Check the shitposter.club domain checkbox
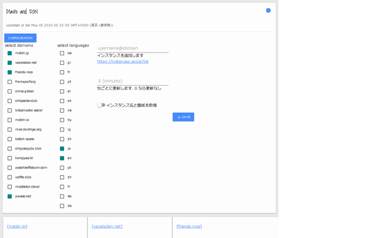 pos(9,101)
